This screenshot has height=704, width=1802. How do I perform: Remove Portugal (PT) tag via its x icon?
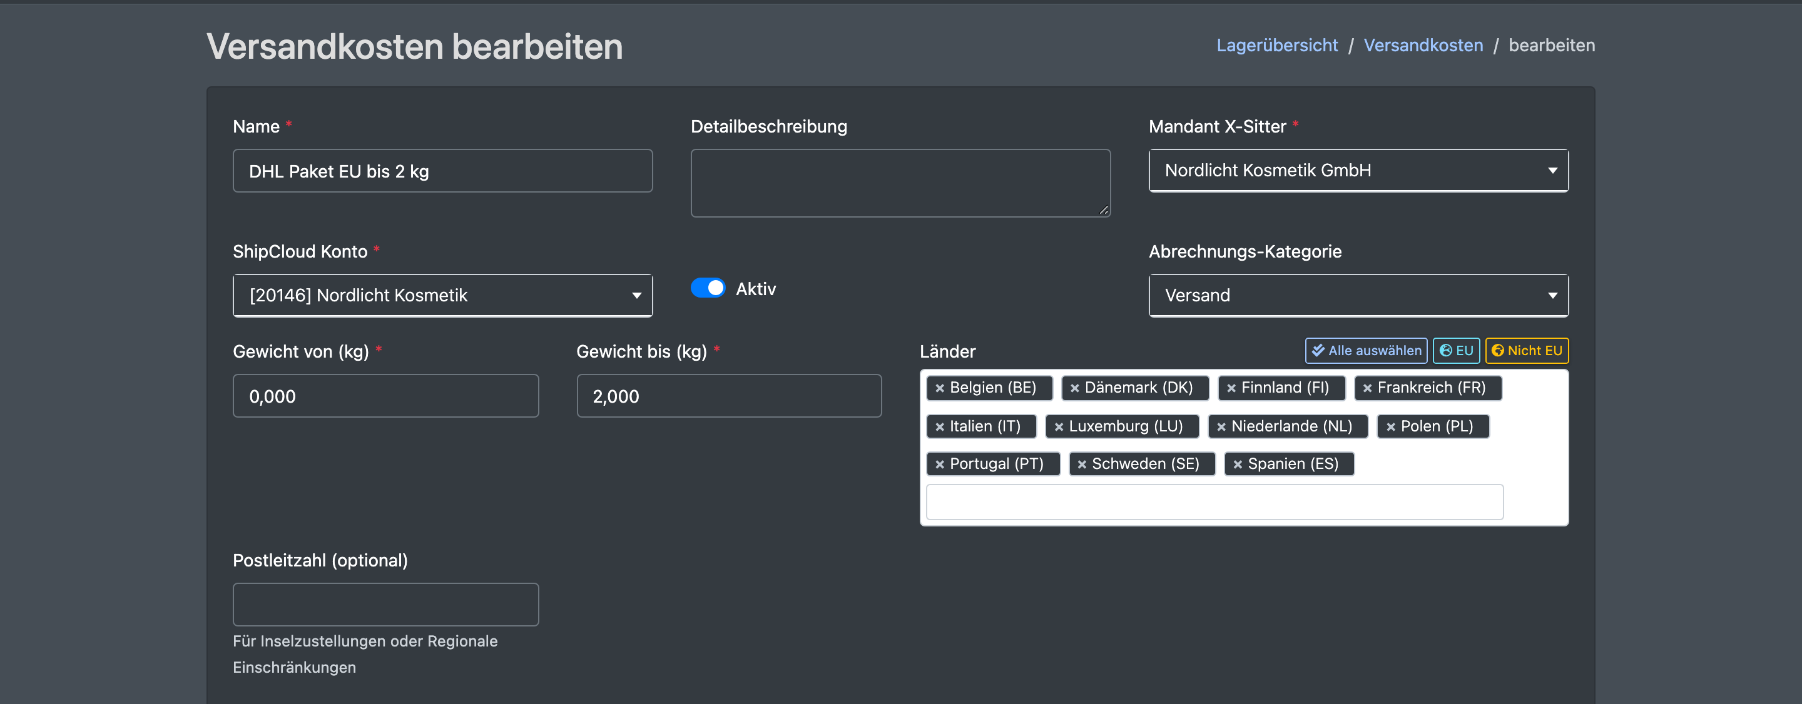939,464
